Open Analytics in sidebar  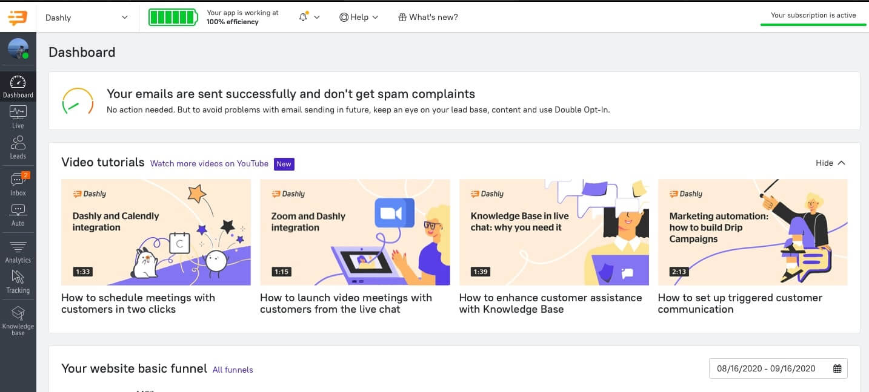click(18, 251)
